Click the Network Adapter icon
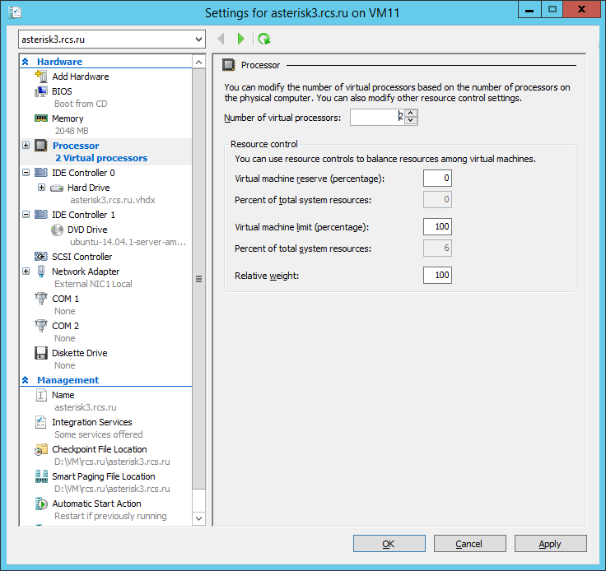Screen dimensions: 606x571 point(41,272)
